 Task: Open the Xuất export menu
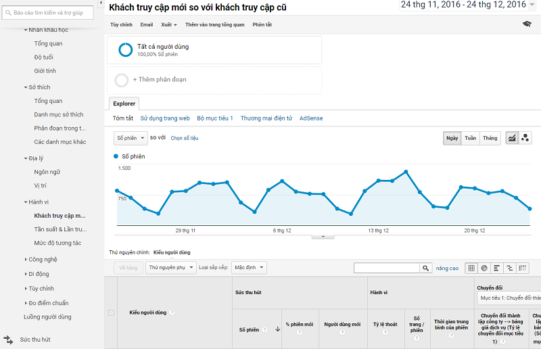[168, 24]
